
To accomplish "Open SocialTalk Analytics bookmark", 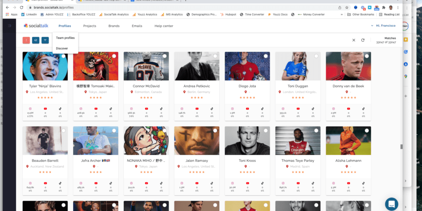I will pyautogui.click(x=114, y=15).
